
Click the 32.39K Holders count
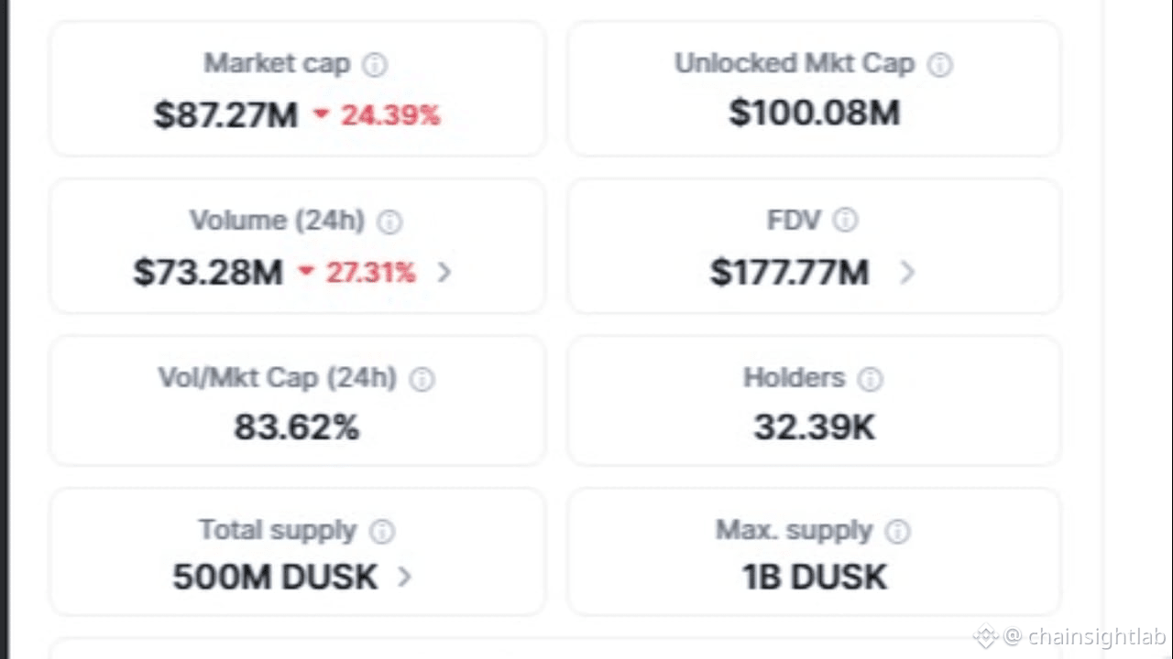pyautogui.click(x=814, y=427)
